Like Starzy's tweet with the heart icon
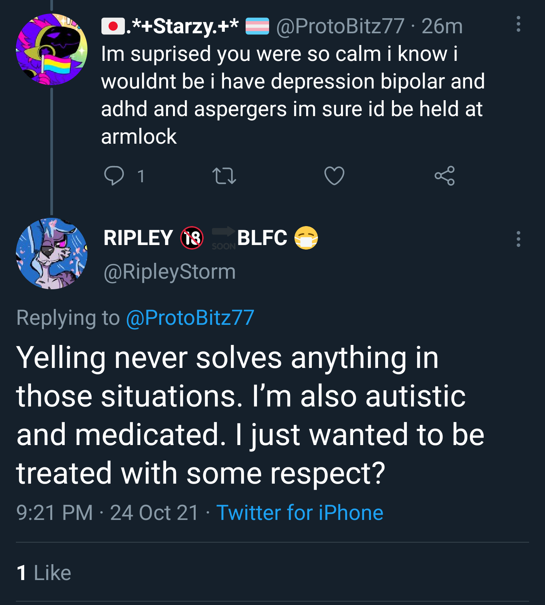This screenshot has width=545, height=605. click(x=334, y=176)
